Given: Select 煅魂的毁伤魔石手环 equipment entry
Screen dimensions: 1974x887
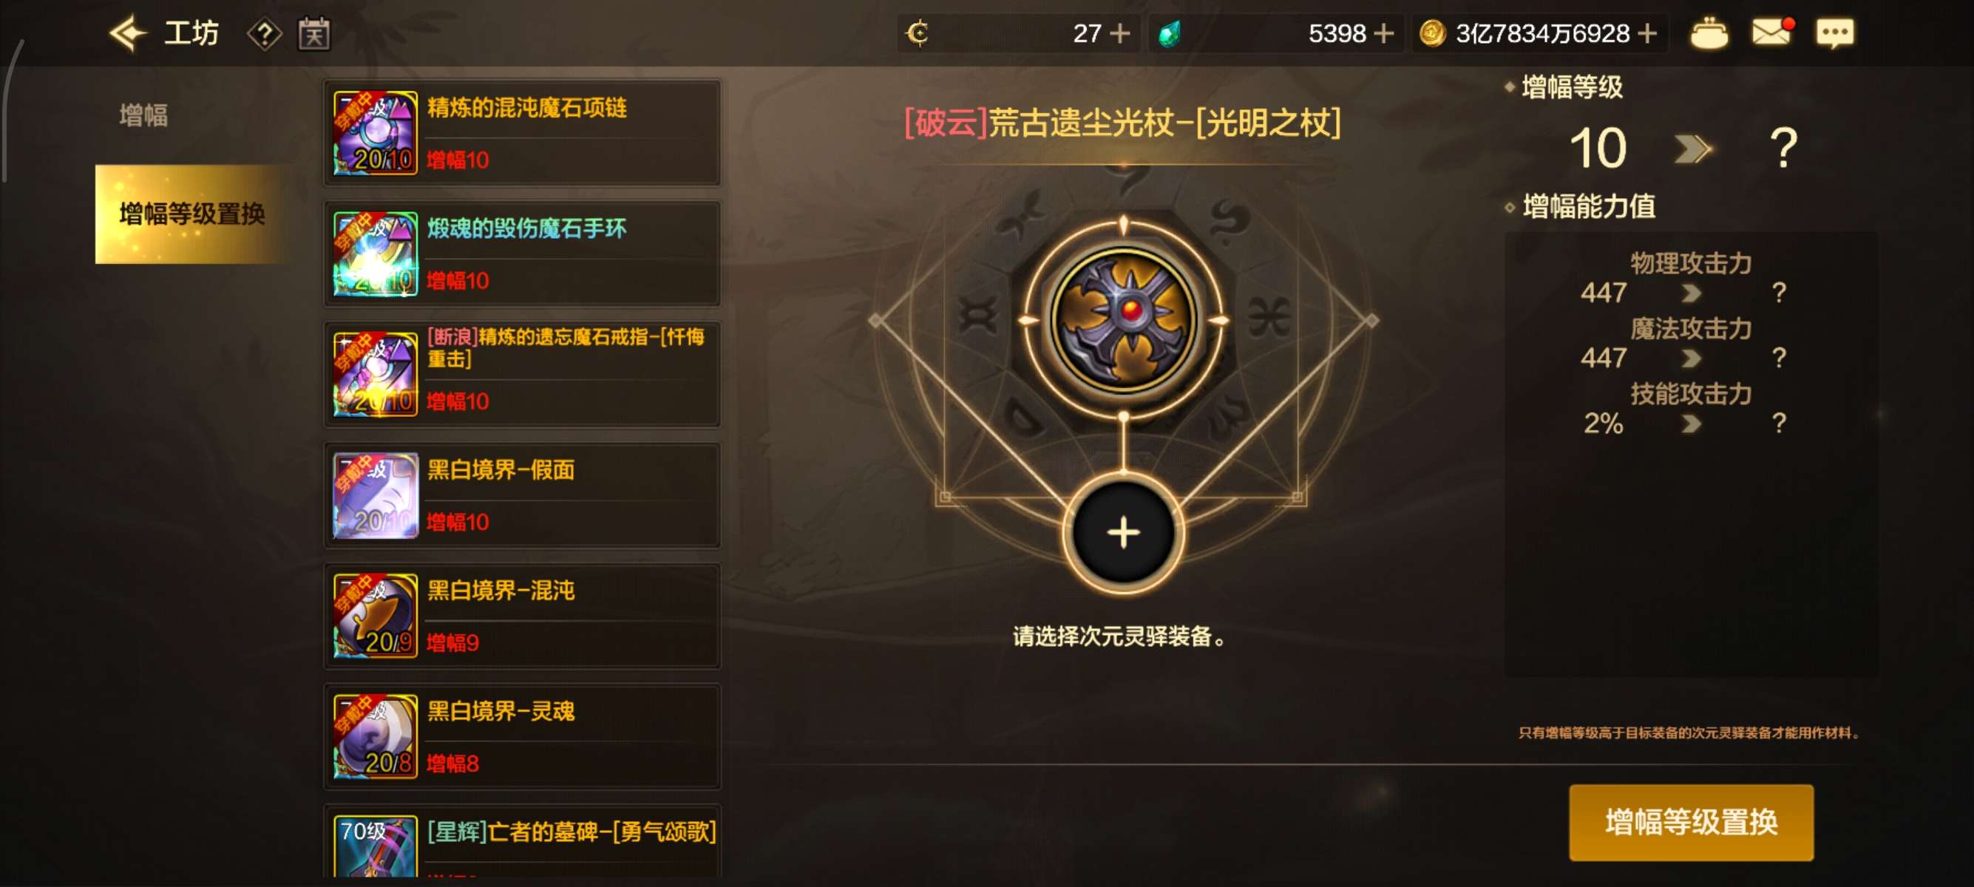Looking at the screenshot, I should tap(522, 254).
